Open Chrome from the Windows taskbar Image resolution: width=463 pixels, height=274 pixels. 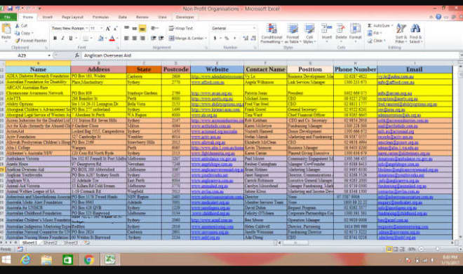[88, 259]
